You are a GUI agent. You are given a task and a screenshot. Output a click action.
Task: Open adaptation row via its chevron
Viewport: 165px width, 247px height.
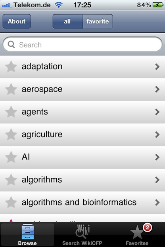tap(157, 66)
